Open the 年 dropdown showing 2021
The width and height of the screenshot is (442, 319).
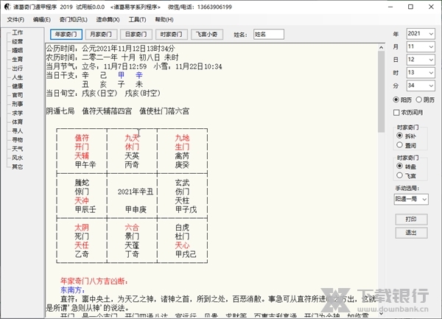click(x=421, y=34)
